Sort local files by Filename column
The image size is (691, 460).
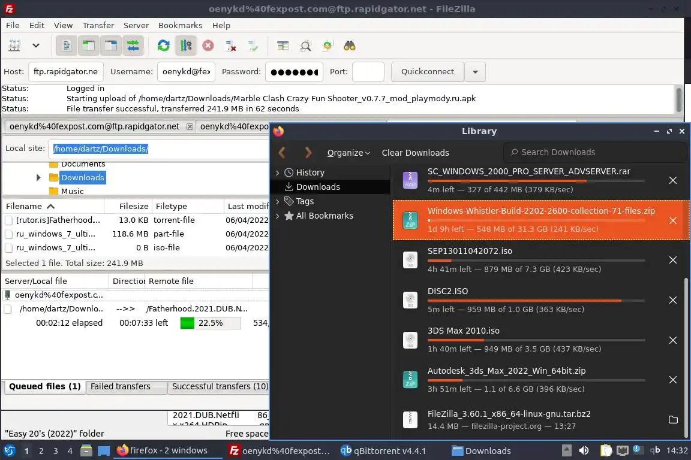pyautogui.click(x=53, y=206)
